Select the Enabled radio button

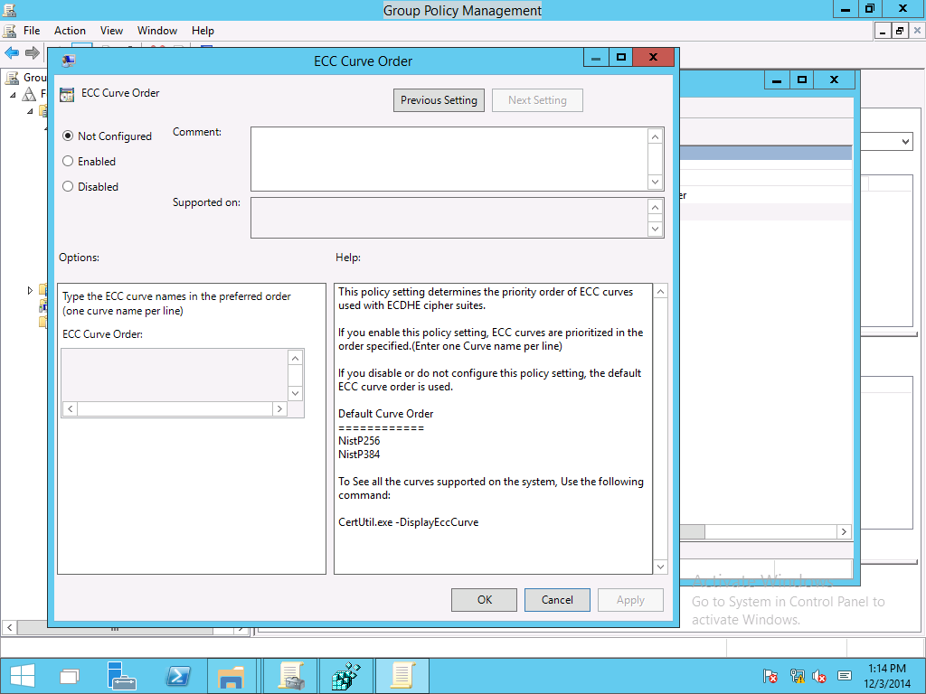coord(67,161)
